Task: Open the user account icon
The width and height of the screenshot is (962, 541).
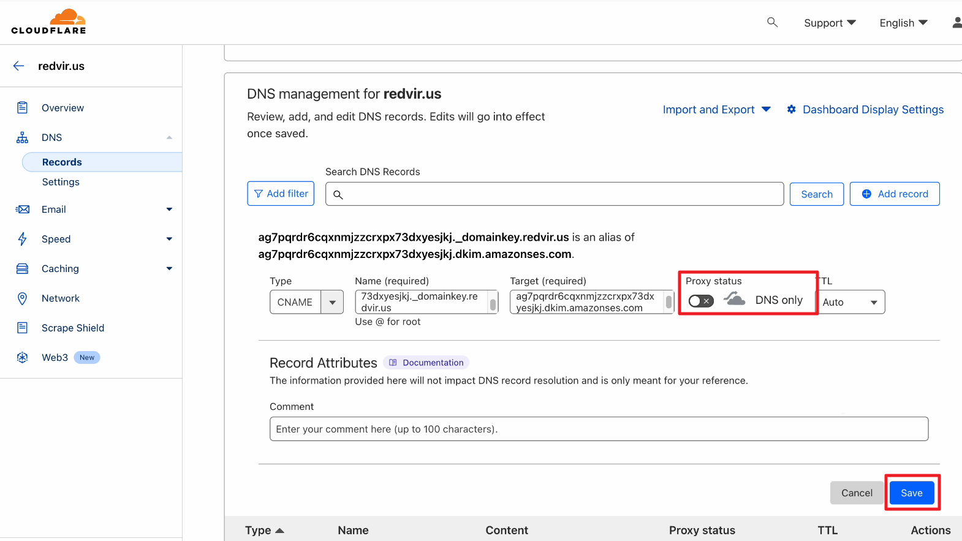Action: 956,23
